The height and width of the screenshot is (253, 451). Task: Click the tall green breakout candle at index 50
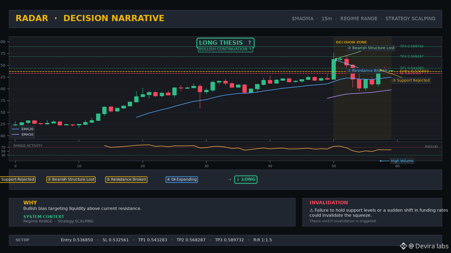[x=334, y=69]
